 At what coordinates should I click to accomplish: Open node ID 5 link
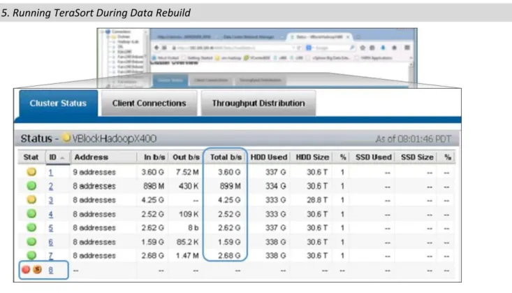coord(50,228)
